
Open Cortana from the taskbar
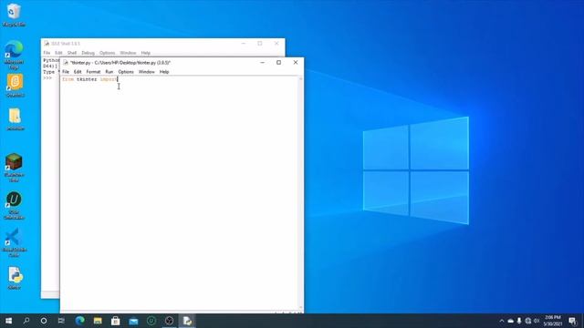[x=44, y=321]
